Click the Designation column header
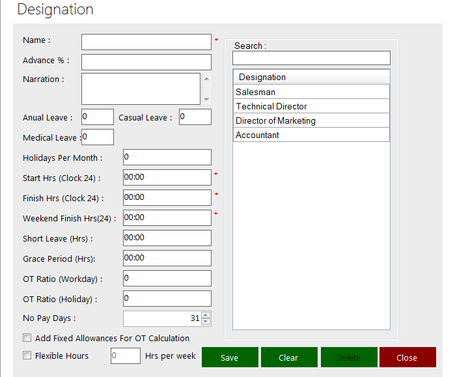The height and width of the screenshot is (377, 455). pyautogui.click(x=311, y=77)
